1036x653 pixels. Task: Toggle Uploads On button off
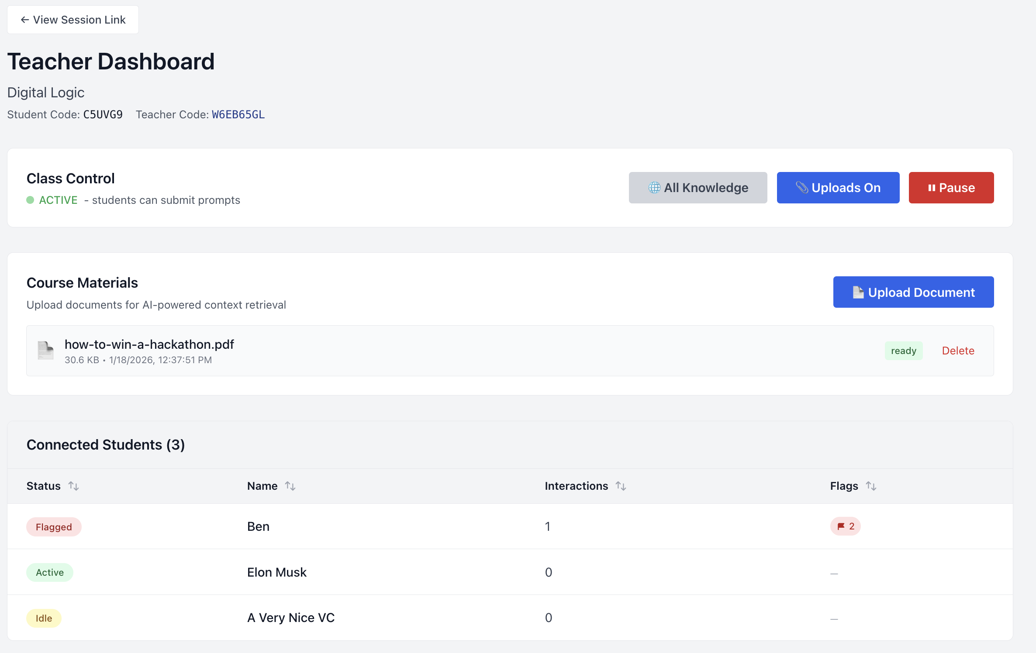838,188
